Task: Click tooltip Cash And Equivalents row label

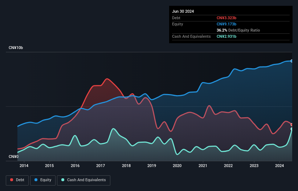Action: (x=191, y=36)
